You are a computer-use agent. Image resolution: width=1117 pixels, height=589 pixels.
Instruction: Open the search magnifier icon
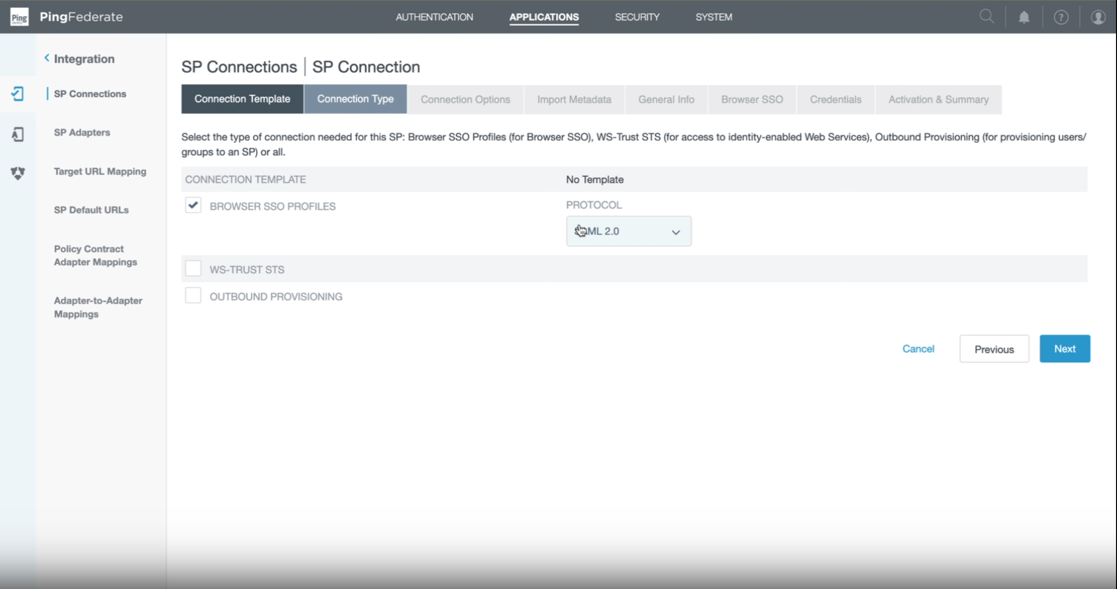click(x=986, y=17)
